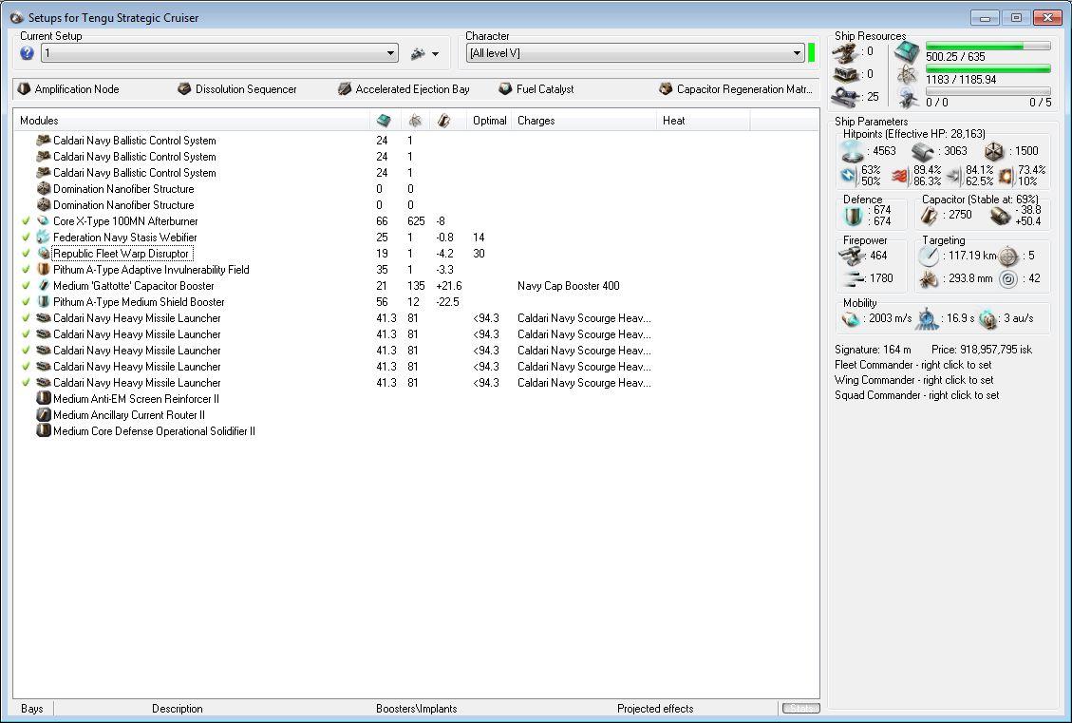Sort by the Modules column header

click(x=192, y=121)
